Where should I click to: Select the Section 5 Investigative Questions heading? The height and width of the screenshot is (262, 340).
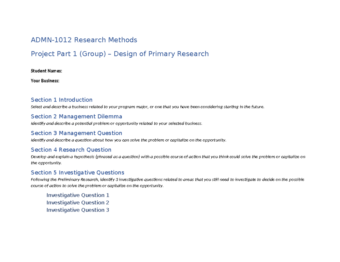77,172
